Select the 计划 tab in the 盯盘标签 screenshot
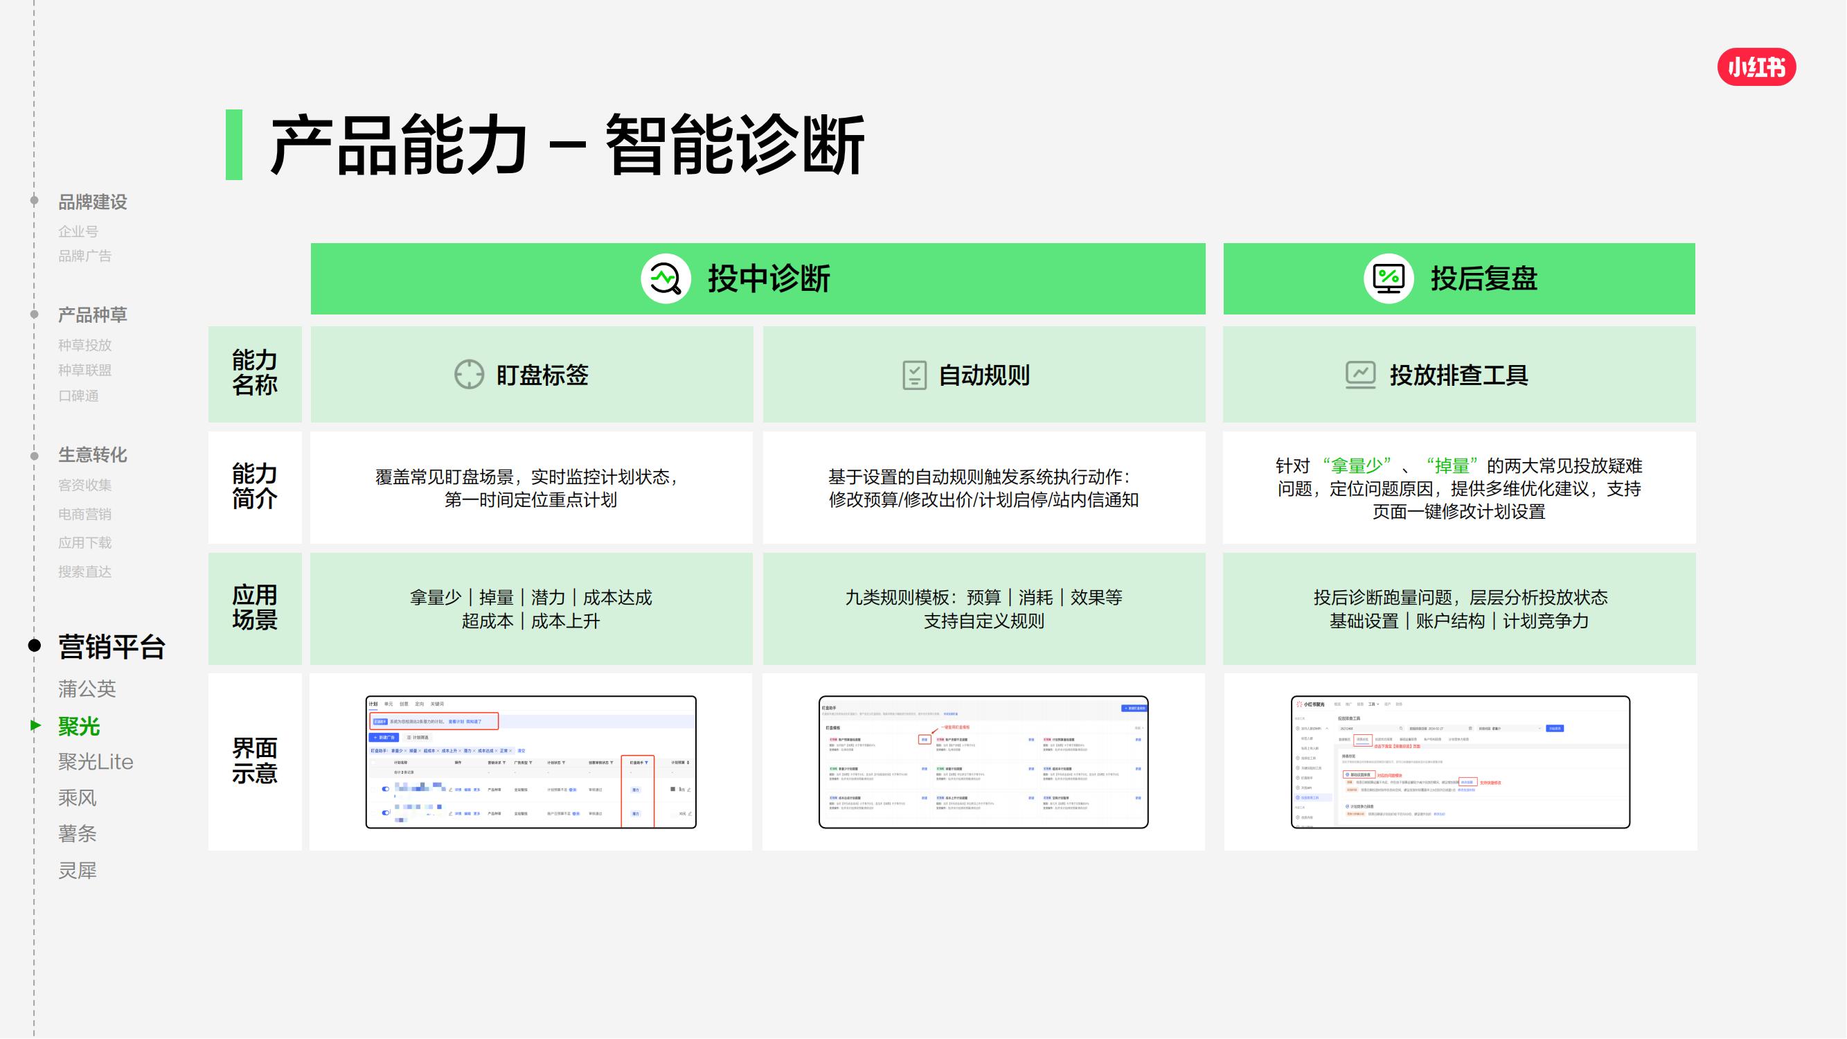The height and width of the screenshot is (1039, 1847). (x=373, y=704)
